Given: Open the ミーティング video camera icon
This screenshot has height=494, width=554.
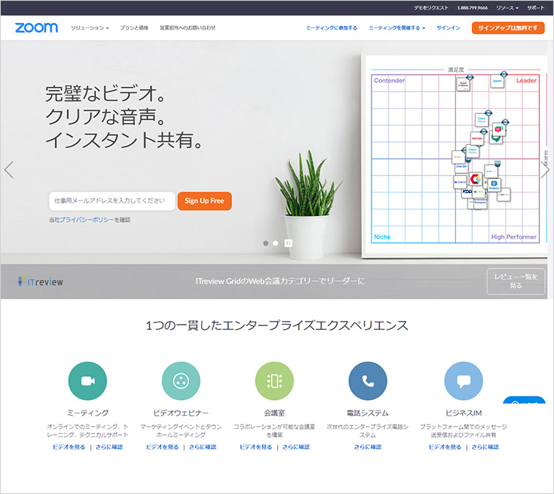Looking at the screenshot, I should pos(88,381).
